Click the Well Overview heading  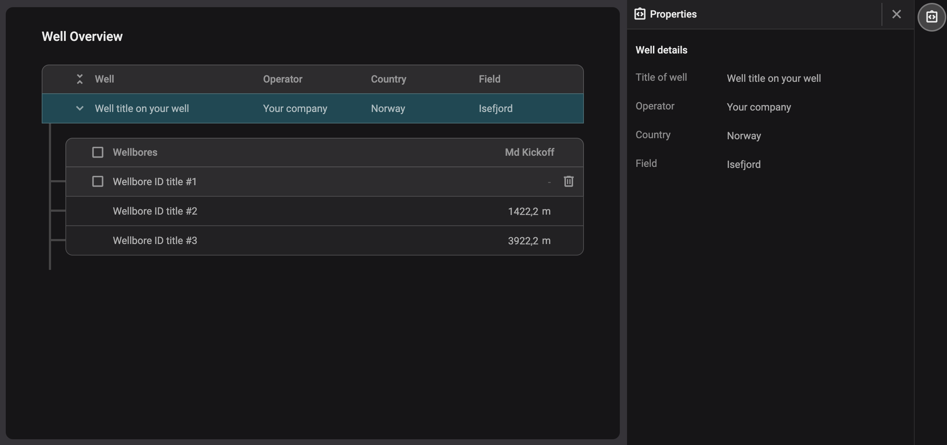[82, 36]
